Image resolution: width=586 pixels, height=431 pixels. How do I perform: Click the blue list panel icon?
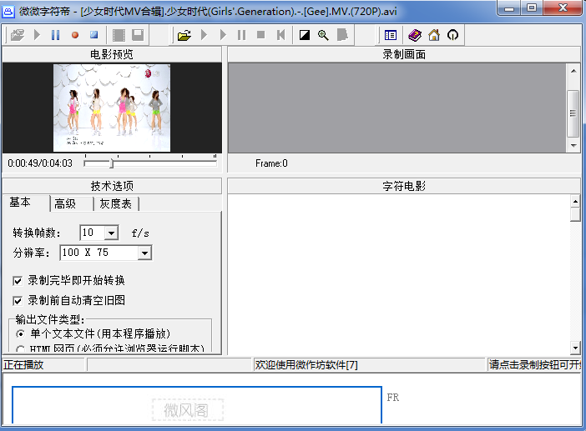click(x=390, y=35)
